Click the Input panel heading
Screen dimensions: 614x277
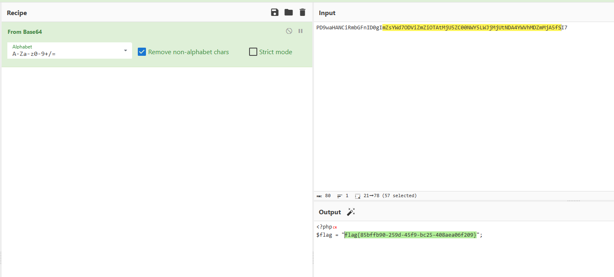click(x=327, y=13)
